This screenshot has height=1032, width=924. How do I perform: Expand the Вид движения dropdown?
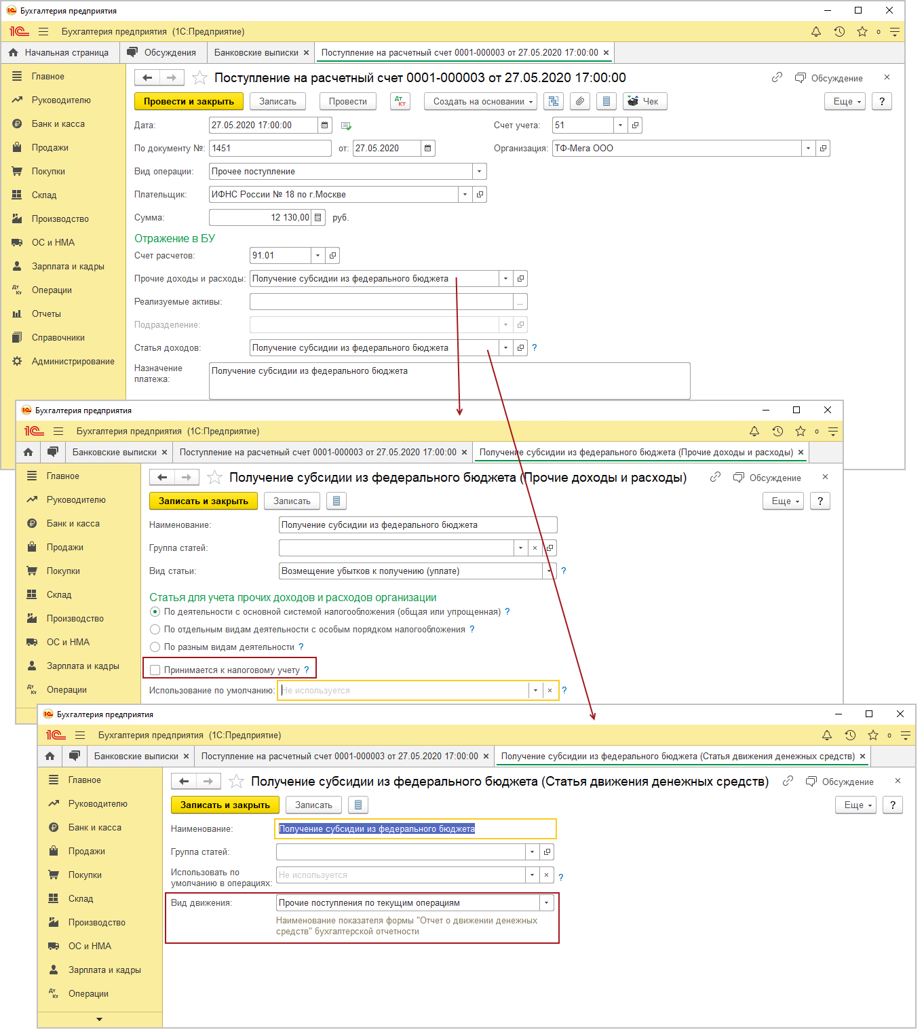[x=547, y=903]
